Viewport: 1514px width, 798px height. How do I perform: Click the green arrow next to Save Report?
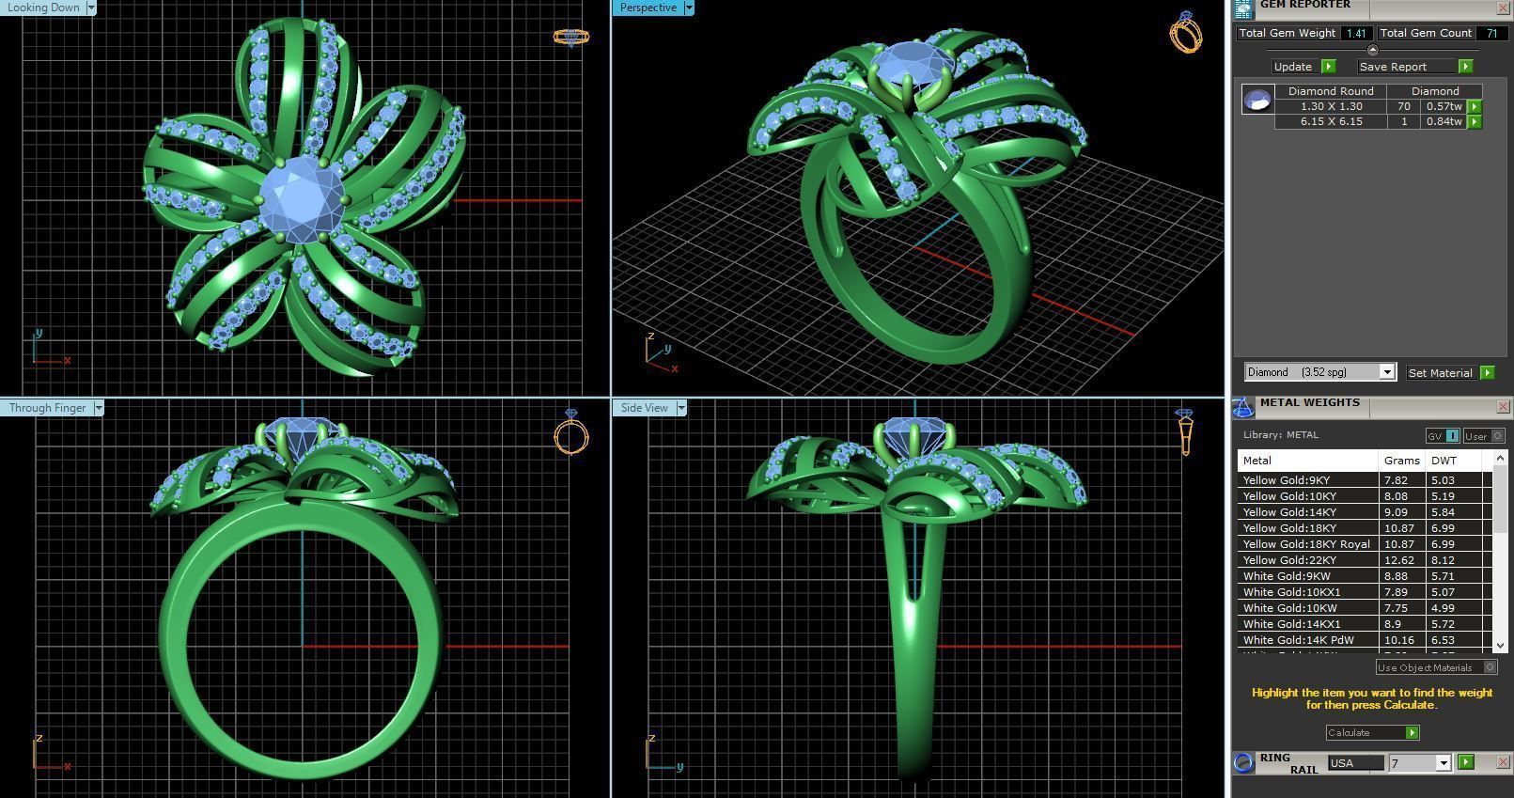(x=1465, y=67)
